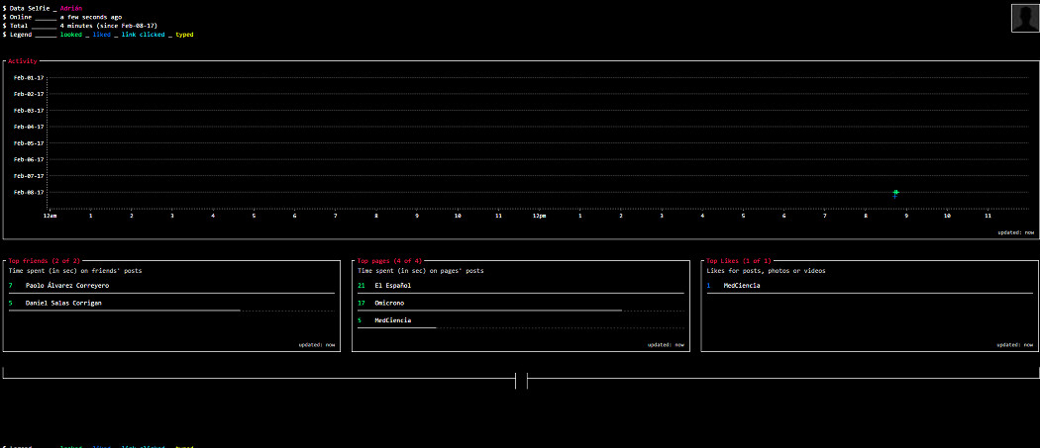The height and width of the screenshot is (448, 1040).
Task: Select the El Español page row
Action: coord(521,286)
